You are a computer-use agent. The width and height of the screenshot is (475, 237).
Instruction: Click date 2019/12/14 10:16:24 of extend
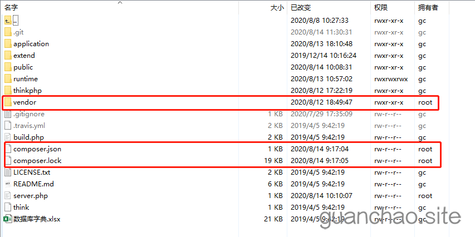[x=324, y=56]
